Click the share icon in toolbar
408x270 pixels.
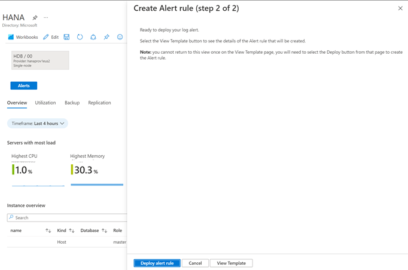pyautogui.click(x=93, y=37)
